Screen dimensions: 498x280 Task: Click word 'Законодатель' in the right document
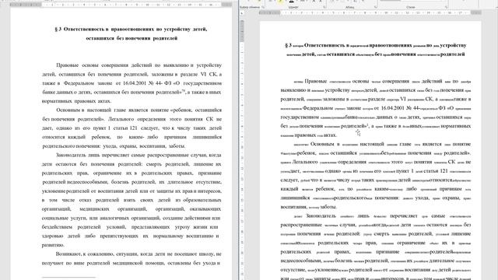click(321, 216)
